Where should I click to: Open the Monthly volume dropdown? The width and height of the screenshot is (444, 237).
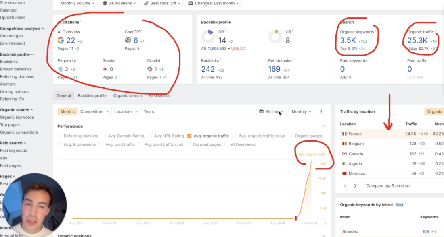tap(77, 4)
